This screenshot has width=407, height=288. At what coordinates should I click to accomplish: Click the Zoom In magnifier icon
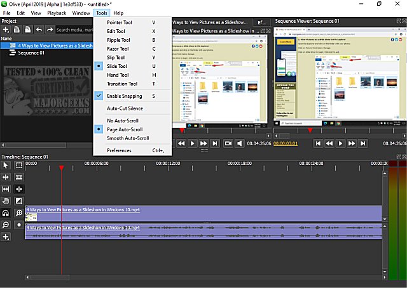(x=19, y=213)
